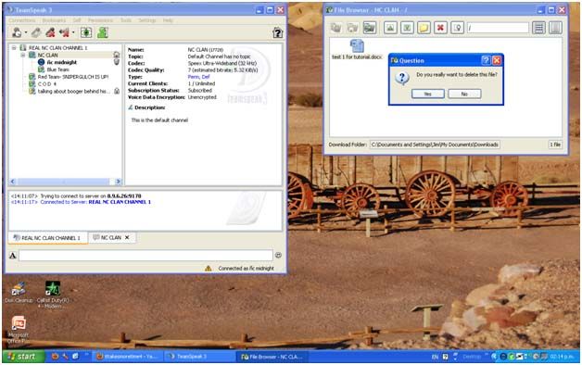Open the Permissions menu
The image size is (582, 365).
click(101, 20)
